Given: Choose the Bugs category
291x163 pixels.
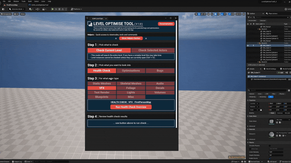Looking at the screenshot, I should pos(160,71).
